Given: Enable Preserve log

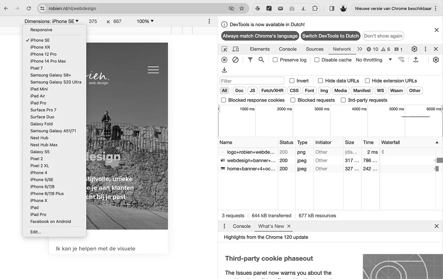Looking at the screenshot, I should click(275, 60).
